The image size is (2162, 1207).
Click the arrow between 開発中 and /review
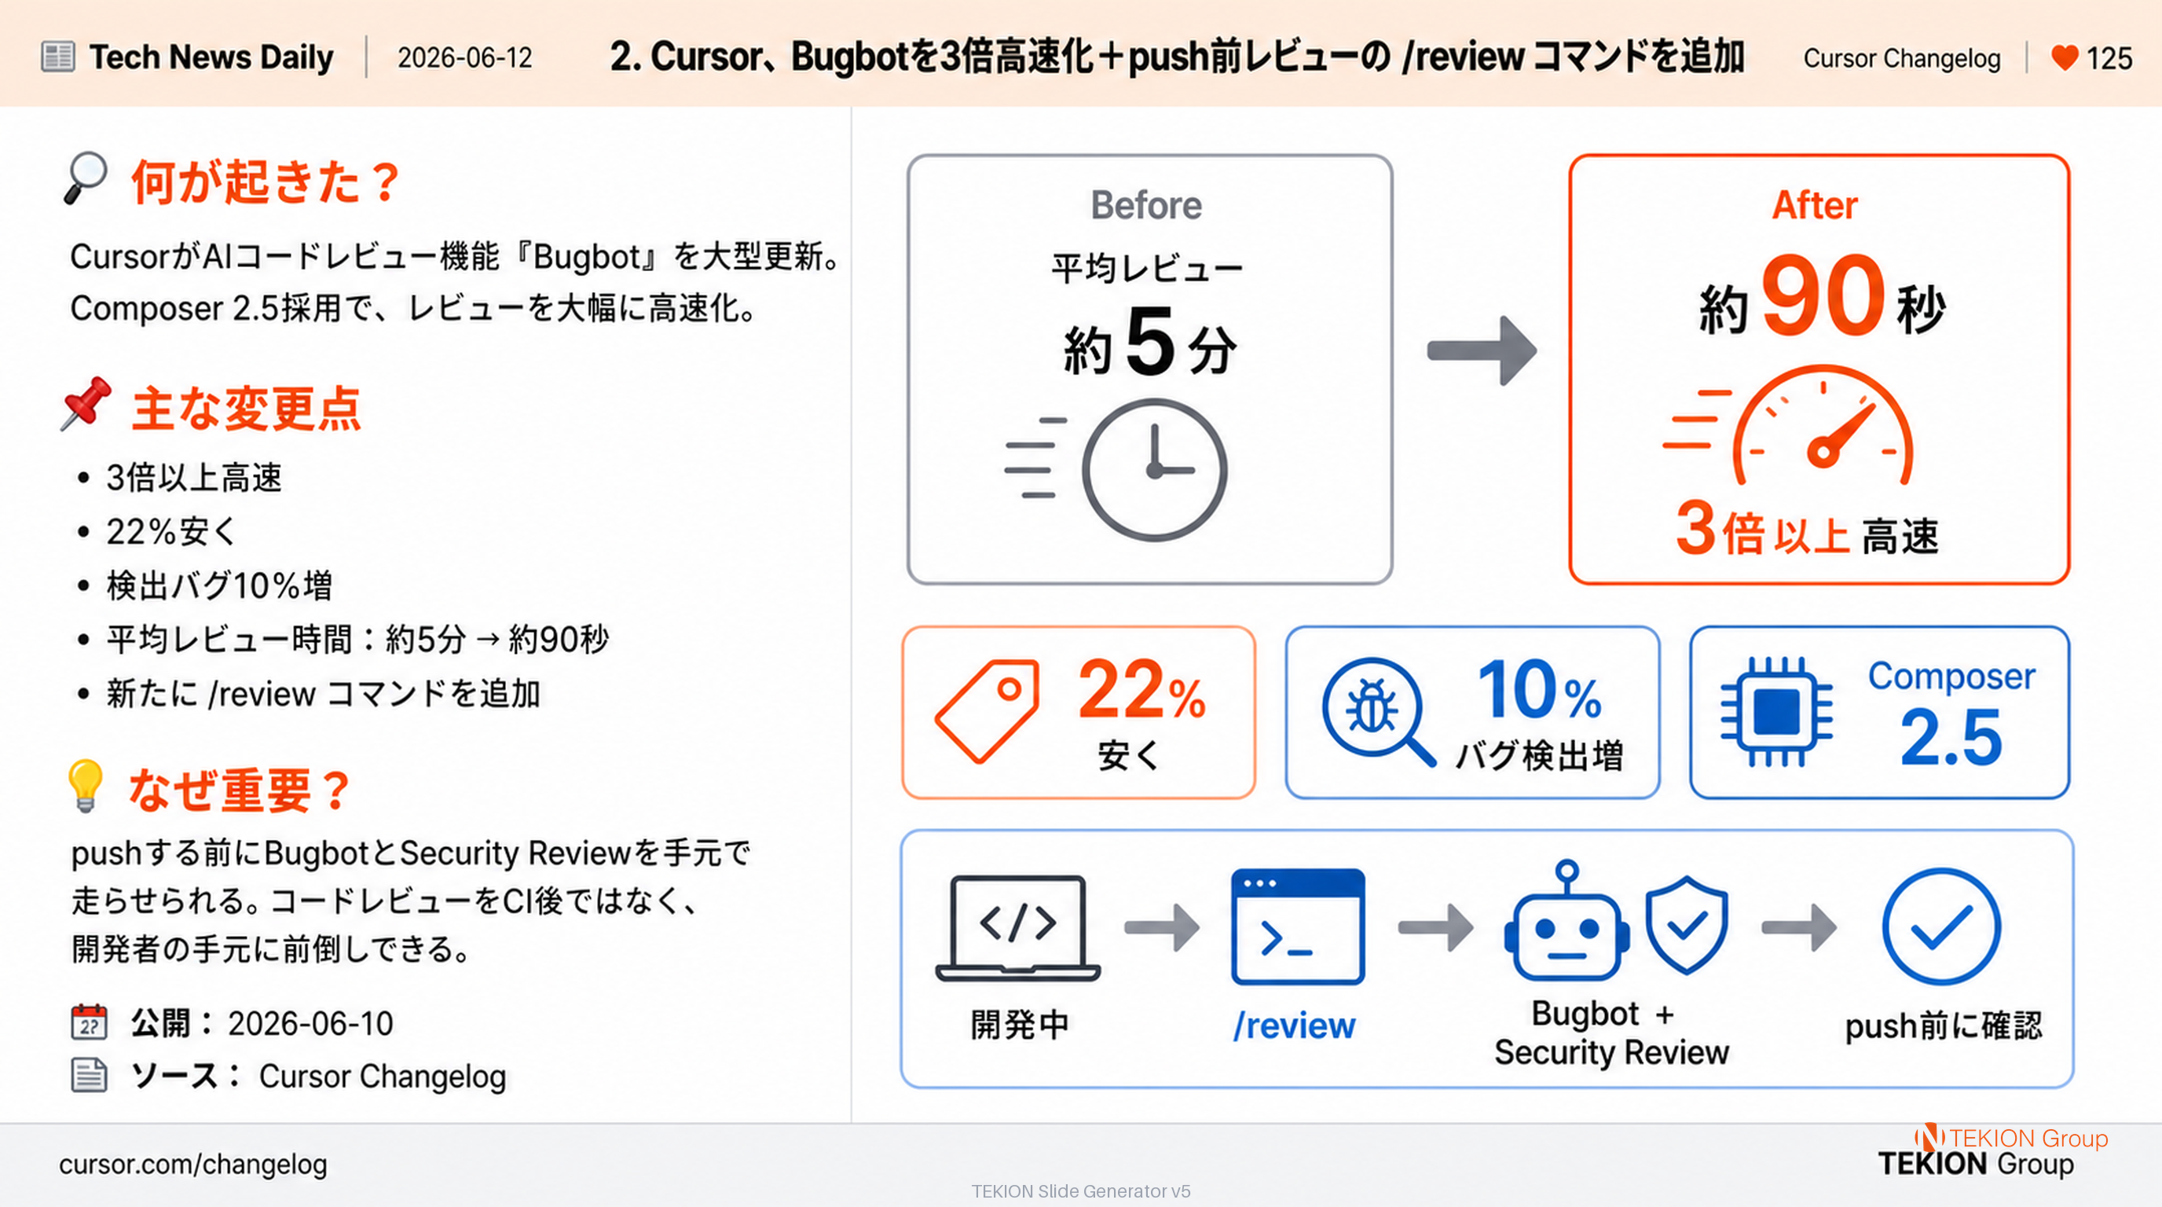pos(1163,927)
